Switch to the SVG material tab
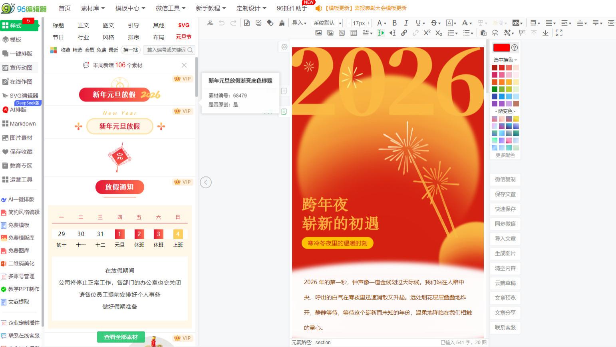This screenshot has width=616, height=347. click(183, 25)
